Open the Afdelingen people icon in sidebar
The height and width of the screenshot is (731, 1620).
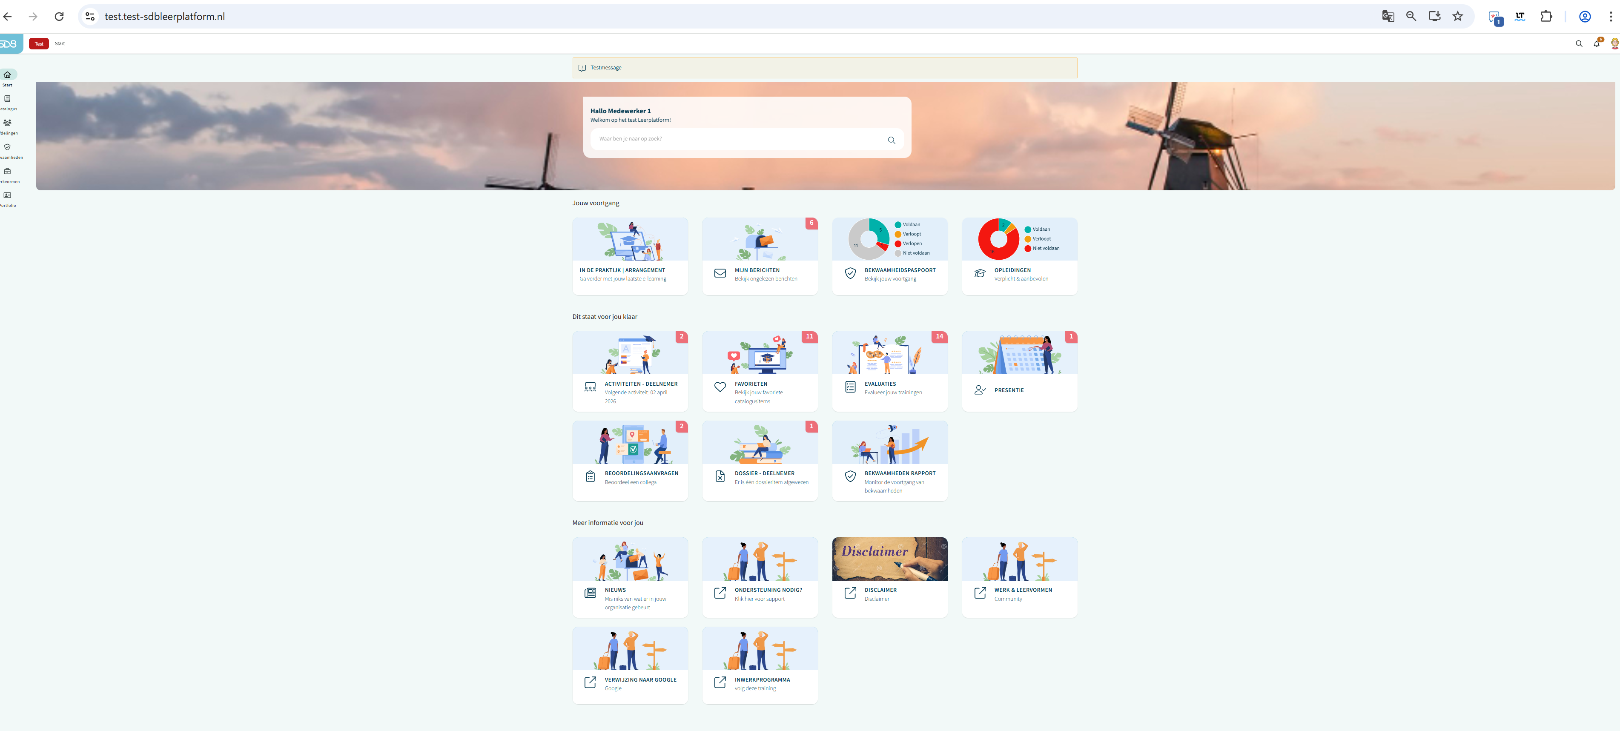pos(8,123)
